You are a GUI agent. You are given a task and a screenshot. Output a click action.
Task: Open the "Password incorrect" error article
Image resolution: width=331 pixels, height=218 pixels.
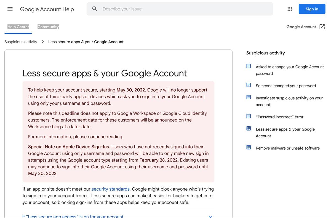click(x=279, y=117)
